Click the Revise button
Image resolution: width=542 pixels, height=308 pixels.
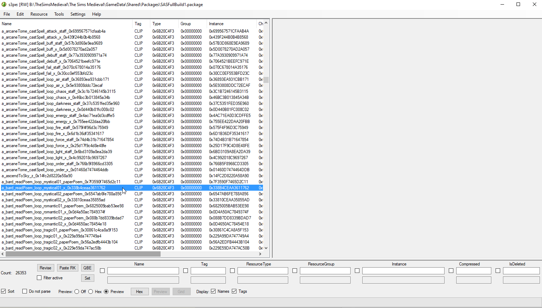point(45,268)
